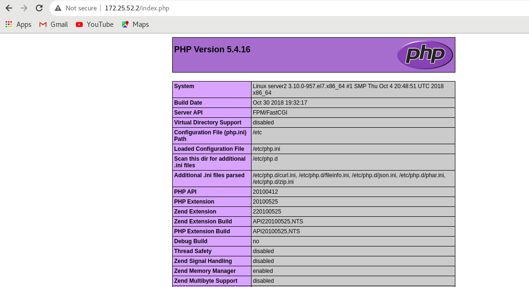Click disabled value of Virtual Directory Support

(x=263, y=123)
